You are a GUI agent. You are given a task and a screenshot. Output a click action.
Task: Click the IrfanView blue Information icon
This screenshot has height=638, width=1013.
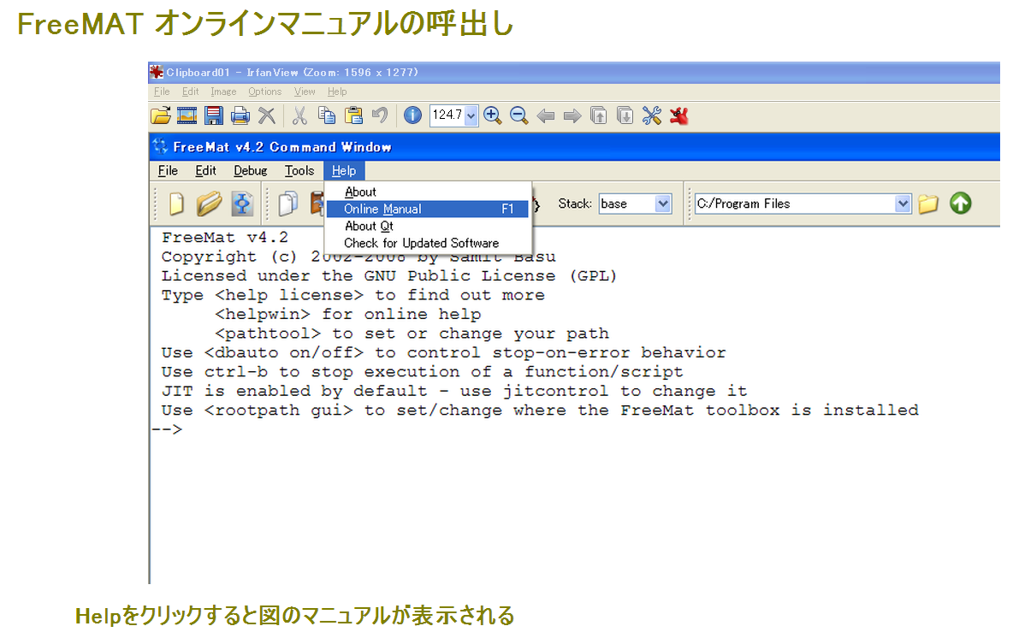[413, 115]
